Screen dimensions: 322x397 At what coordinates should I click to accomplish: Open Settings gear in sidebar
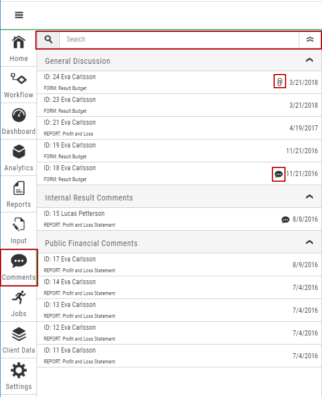coord(19,370)
